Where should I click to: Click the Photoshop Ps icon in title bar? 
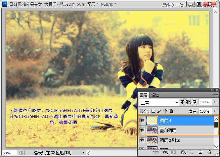[x=5, y=4]
